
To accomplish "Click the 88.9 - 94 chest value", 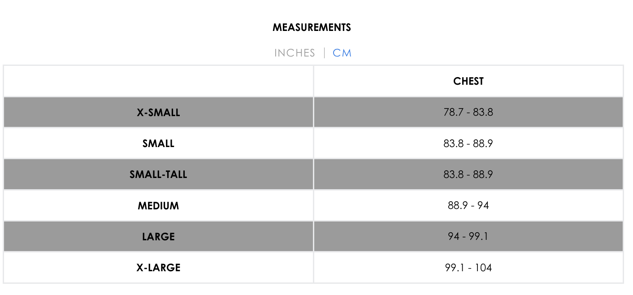I will pyautogui.click(x=468, y=205).
